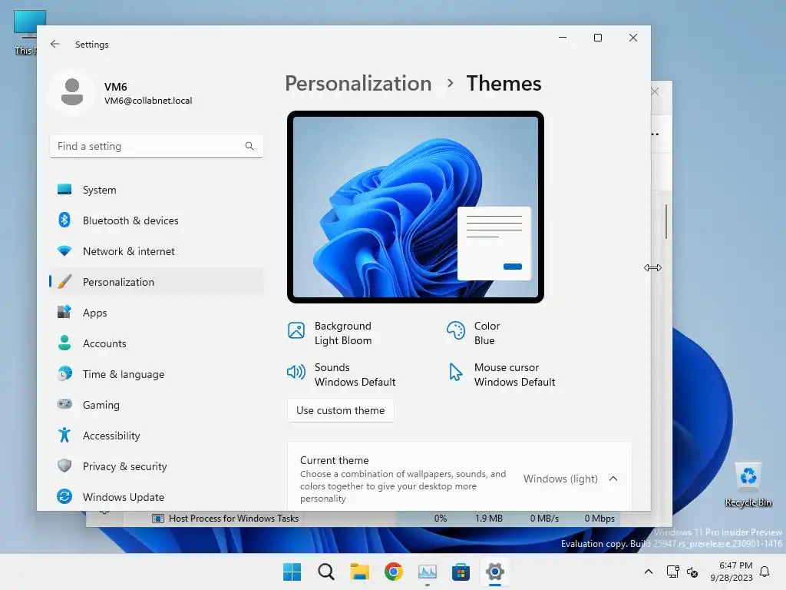The height and width of the screenshot is (590, 786).
Task: Go to Time & language
Action: point(157,374)
